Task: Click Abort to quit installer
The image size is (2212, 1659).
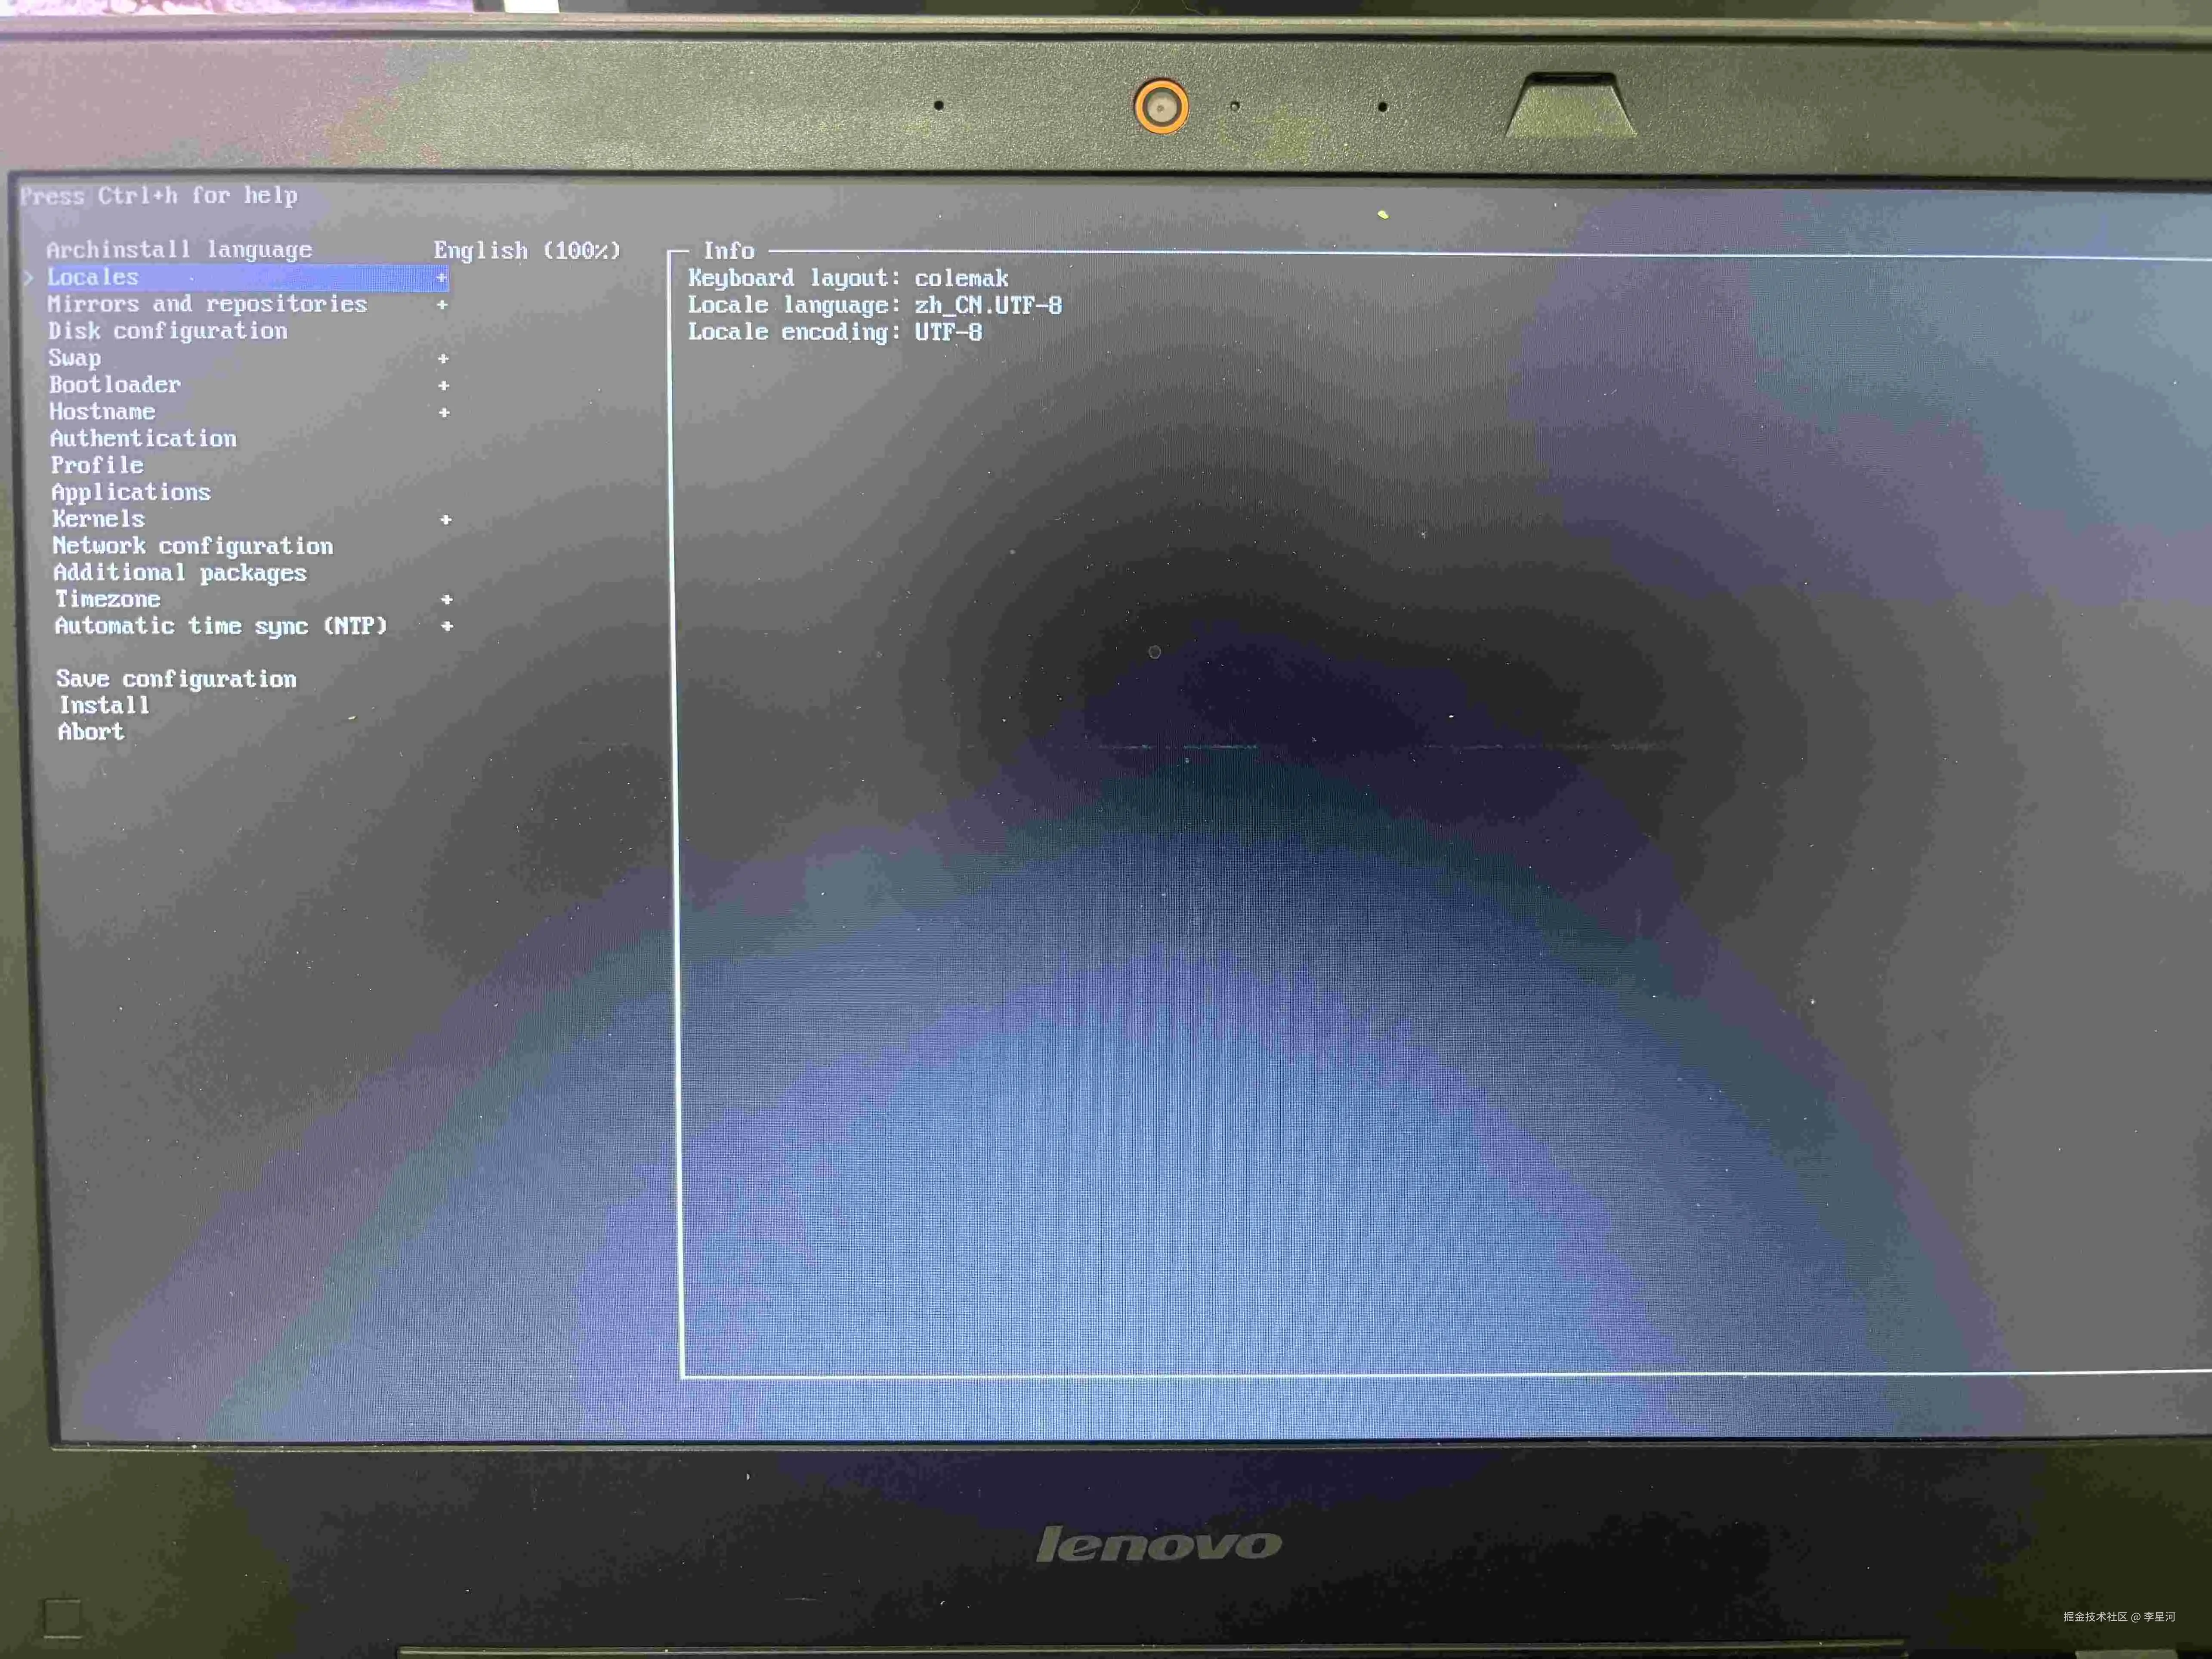Action: point(91,732)
